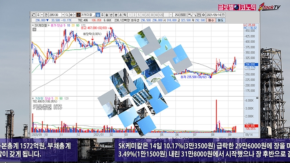Image resolution: width=290 pixels, height=163 pixels.
Task: Open the calendar picker beside 2021/09/14
Action: (x=223, y=15)
